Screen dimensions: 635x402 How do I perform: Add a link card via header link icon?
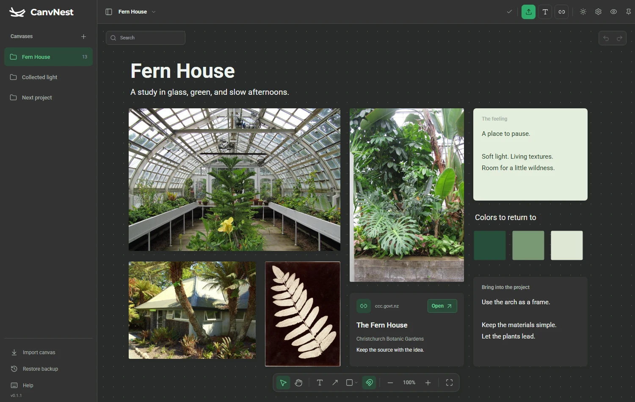tap(562, 12)
